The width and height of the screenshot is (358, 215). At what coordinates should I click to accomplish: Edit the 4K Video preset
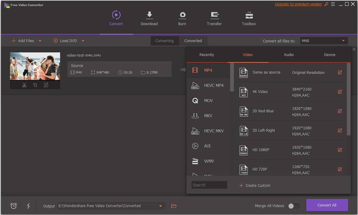point(340,92)
